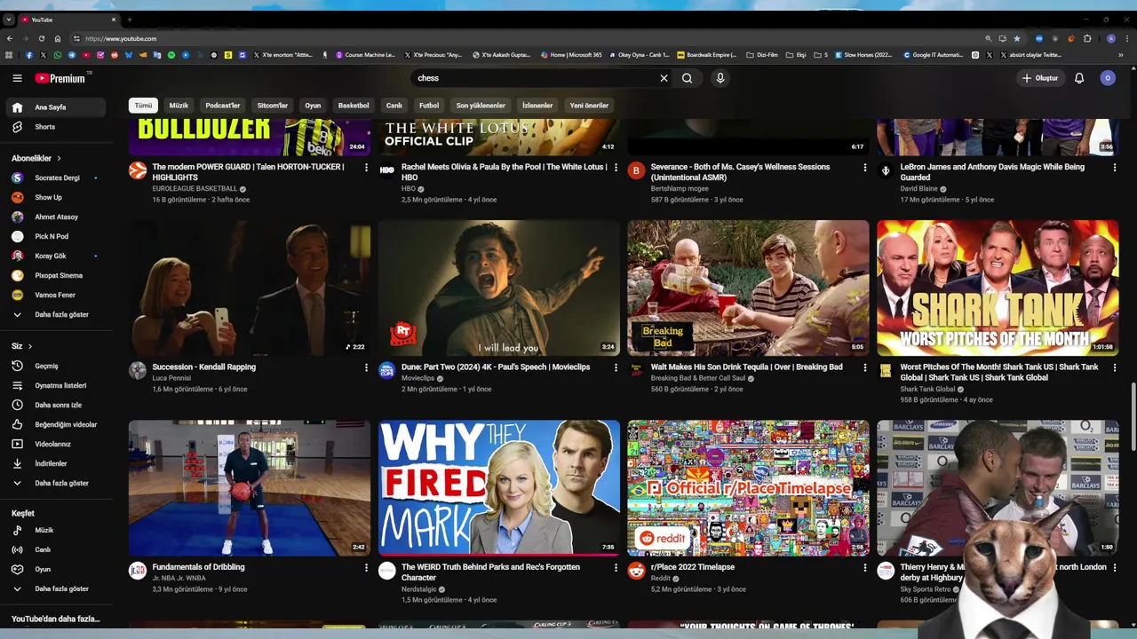The image size is (1137, 639).
Task: Click the YouTube Premium logo
Action: coord(62,78)
